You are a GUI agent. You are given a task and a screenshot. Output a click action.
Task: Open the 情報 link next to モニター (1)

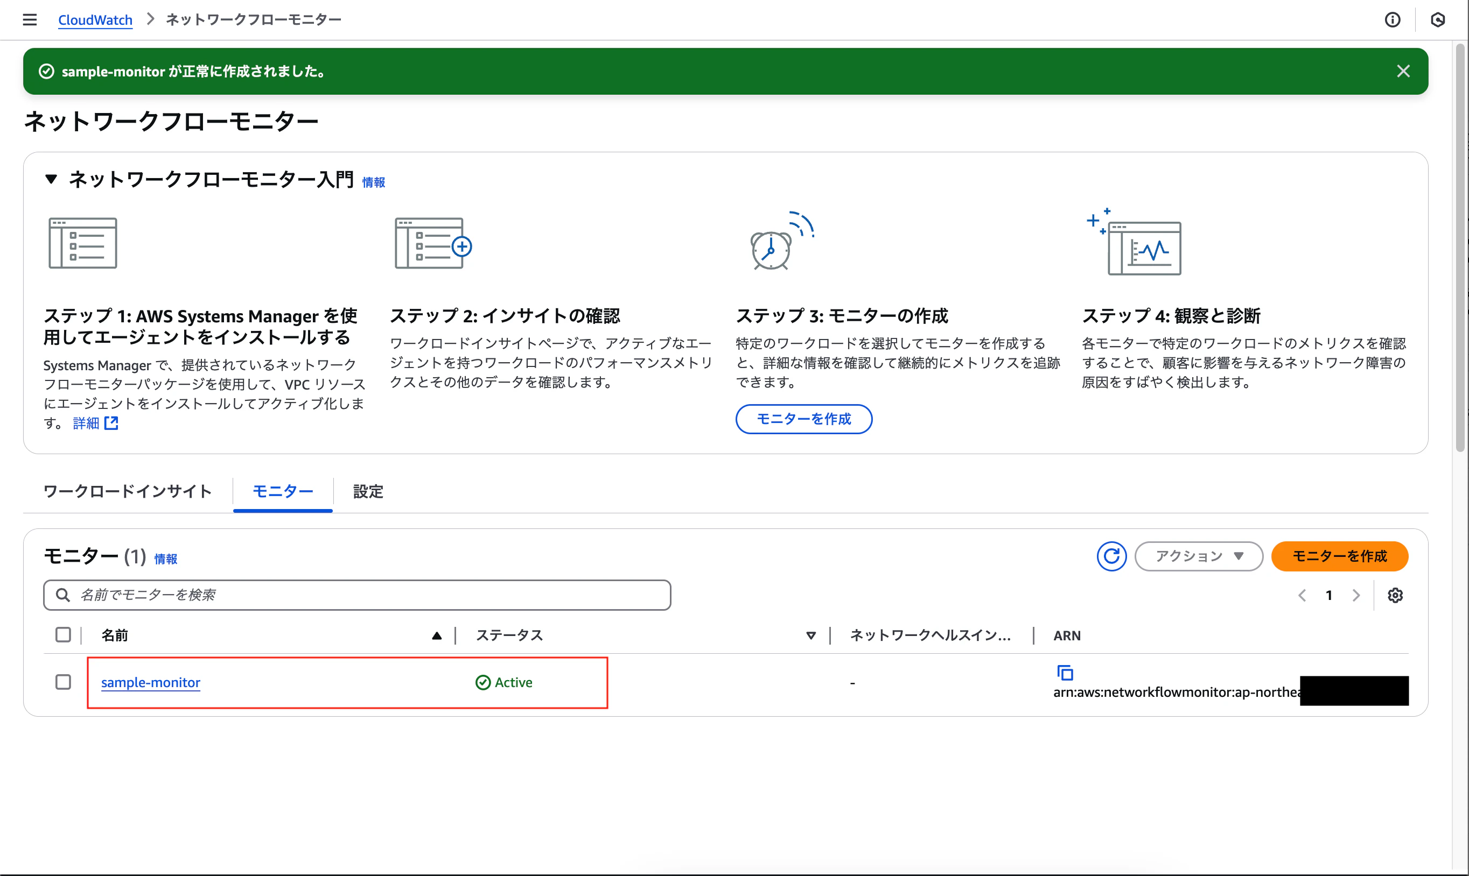tap(165, 559)
